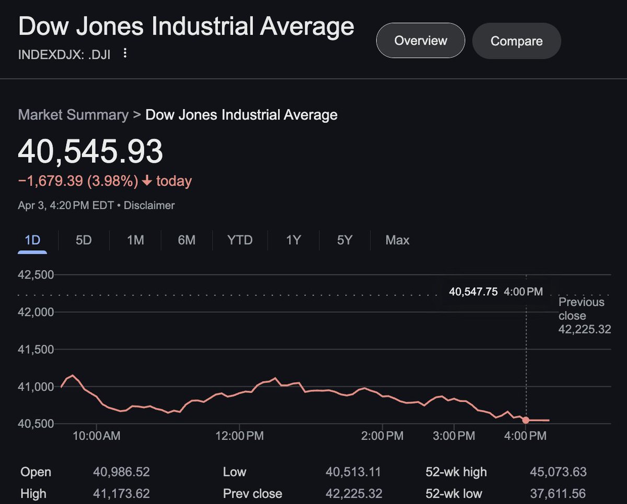Click the Open value 40,986.52
The height and width of the screenshot is (504, 627).
(x=121, y=472)
